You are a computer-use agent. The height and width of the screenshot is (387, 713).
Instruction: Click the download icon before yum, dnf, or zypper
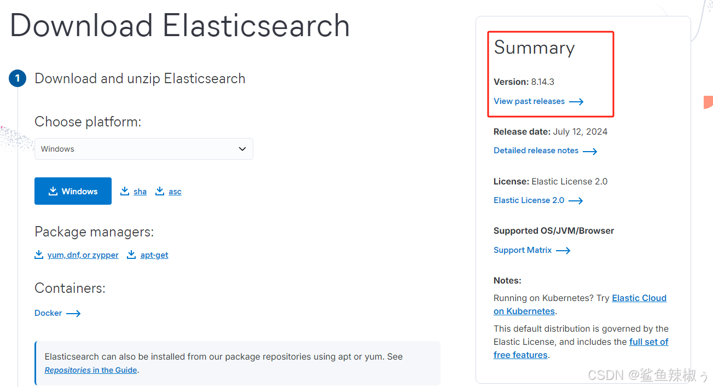click(x=39, y=255)
